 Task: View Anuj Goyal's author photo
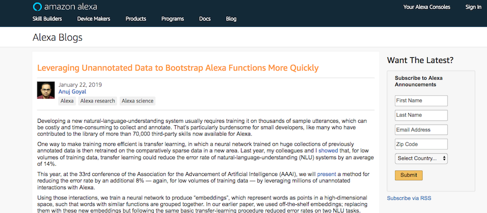(46, 90)
